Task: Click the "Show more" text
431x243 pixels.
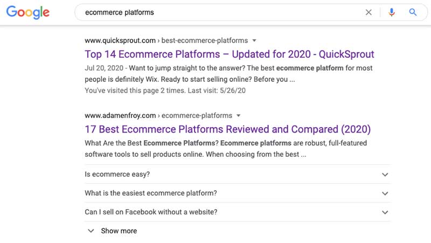Action: [x=119, y=231]
